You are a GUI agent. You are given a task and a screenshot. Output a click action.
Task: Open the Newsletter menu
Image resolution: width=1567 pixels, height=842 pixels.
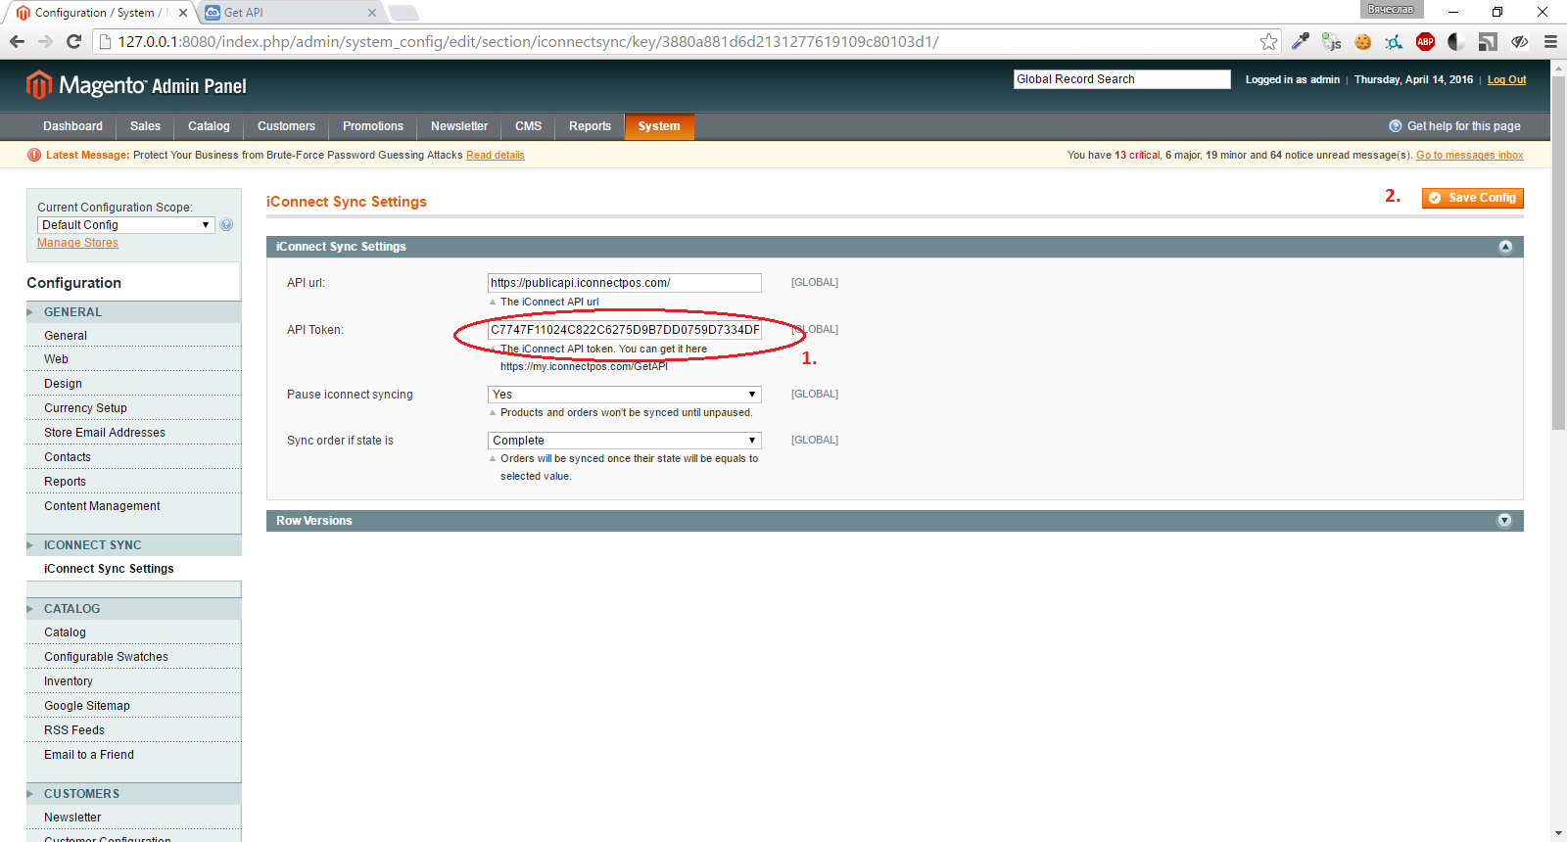pos(459,125)
